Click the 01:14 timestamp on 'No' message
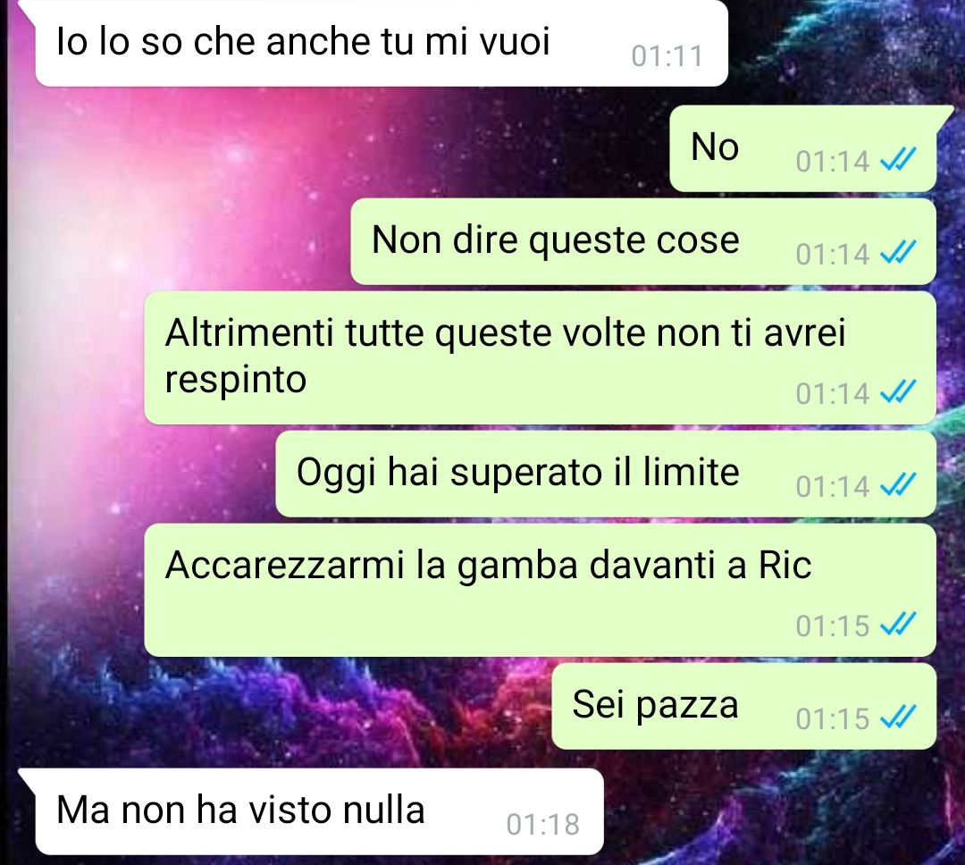This screenshot has width=965, height=865. pyautogui.click(x=832, y=162)
